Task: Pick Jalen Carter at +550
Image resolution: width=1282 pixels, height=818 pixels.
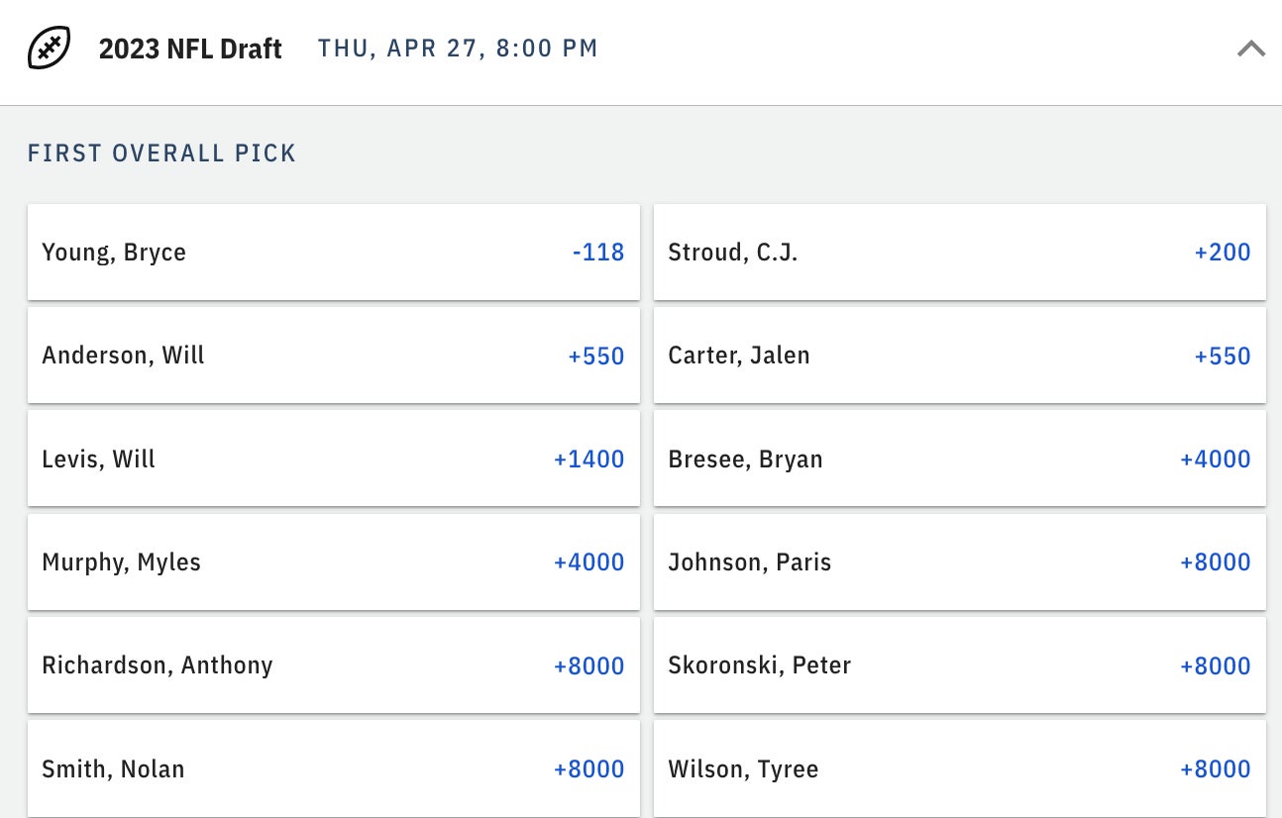Action: [959, 356]
